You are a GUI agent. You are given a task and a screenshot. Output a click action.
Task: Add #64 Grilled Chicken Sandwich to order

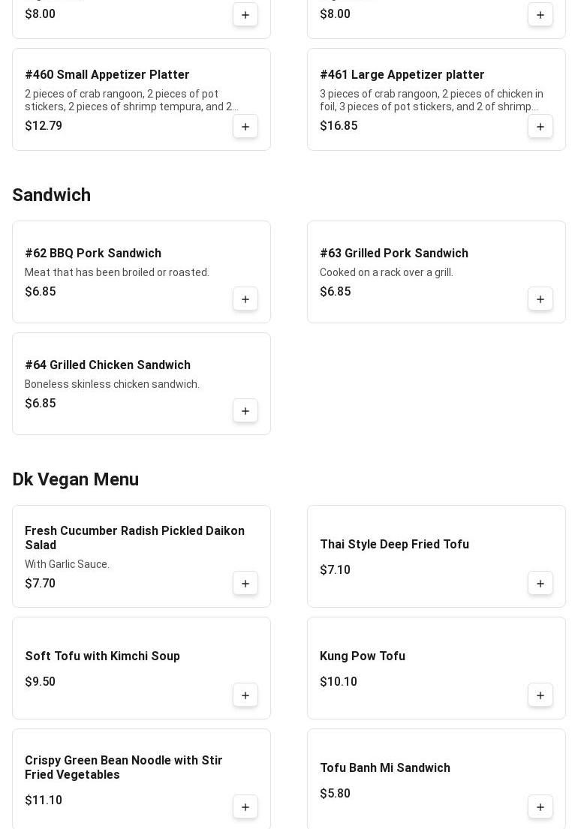point(245,410)
